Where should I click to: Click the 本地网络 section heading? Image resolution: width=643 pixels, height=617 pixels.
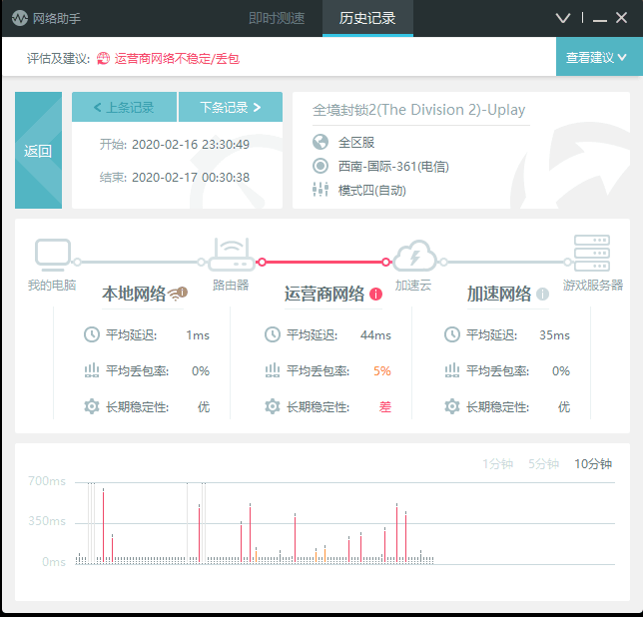pos(134,294)
